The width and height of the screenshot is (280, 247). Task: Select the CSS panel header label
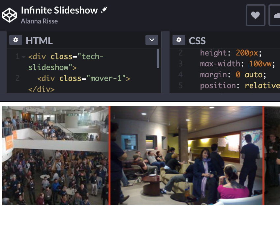click(x=197, y=41)
